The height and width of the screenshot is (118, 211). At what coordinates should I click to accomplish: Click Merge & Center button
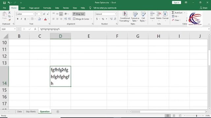(81, 19)
